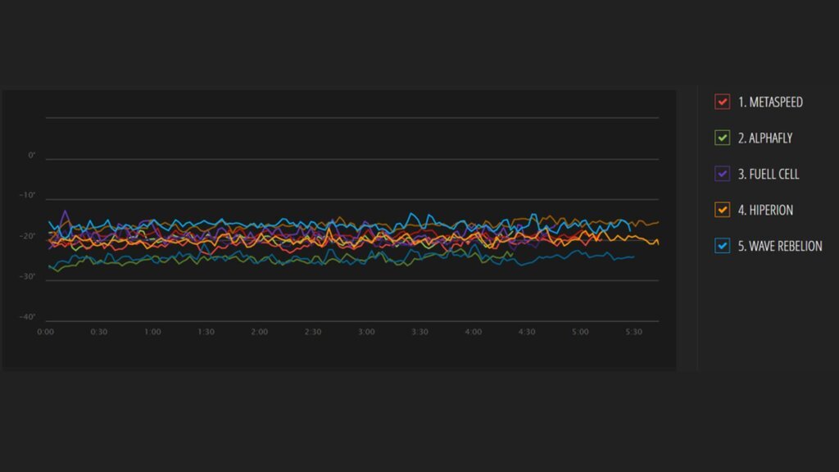Uncheck the red METASPEED checkbox
839x472 pixels.
722,102
